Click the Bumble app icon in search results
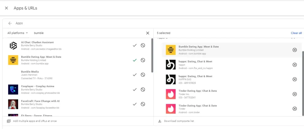The height and width of the screenshot is (129, 304). (13, 60)
